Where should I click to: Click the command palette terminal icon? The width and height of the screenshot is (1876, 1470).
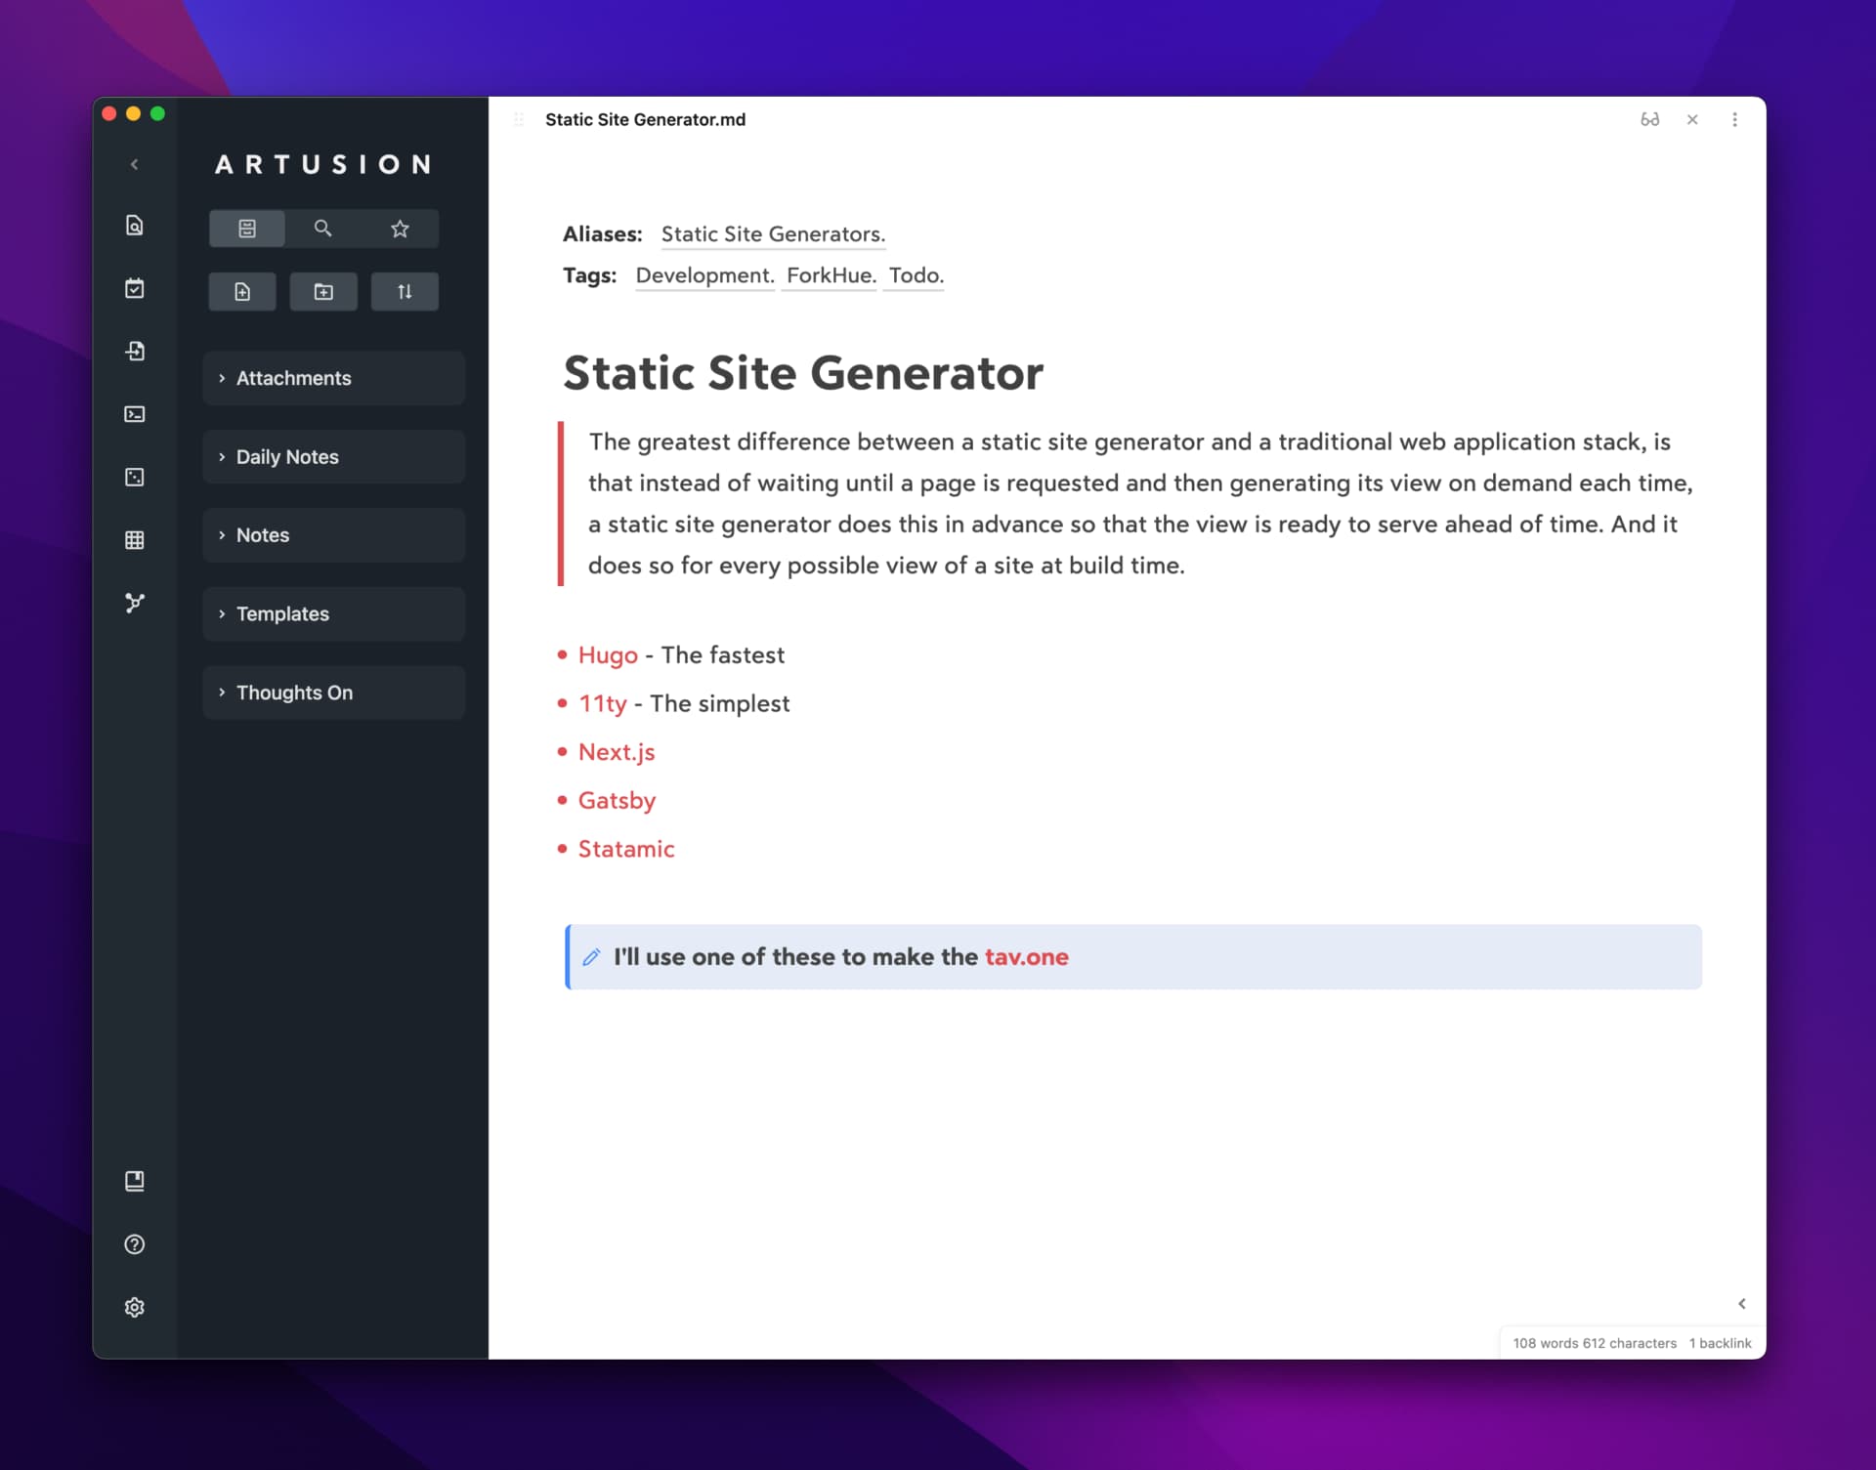pyautogui.click(x=135, y=414)
